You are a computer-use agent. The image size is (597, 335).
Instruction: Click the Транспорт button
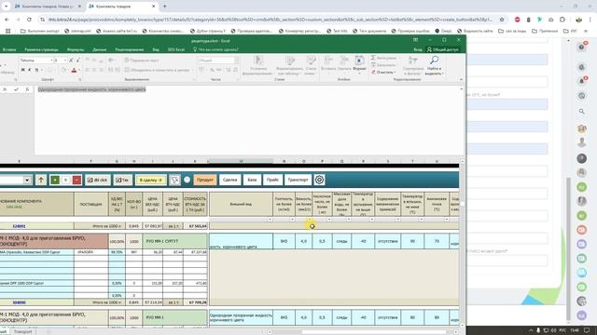coord(298,180)
